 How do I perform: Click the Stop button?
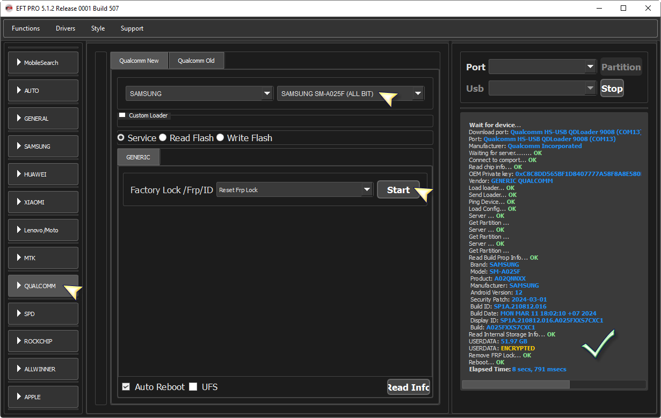pos(612,89)
